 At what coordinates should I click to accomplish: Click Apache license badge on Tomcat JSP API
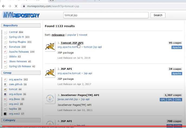pyautogui.click(x=177, y=47)
